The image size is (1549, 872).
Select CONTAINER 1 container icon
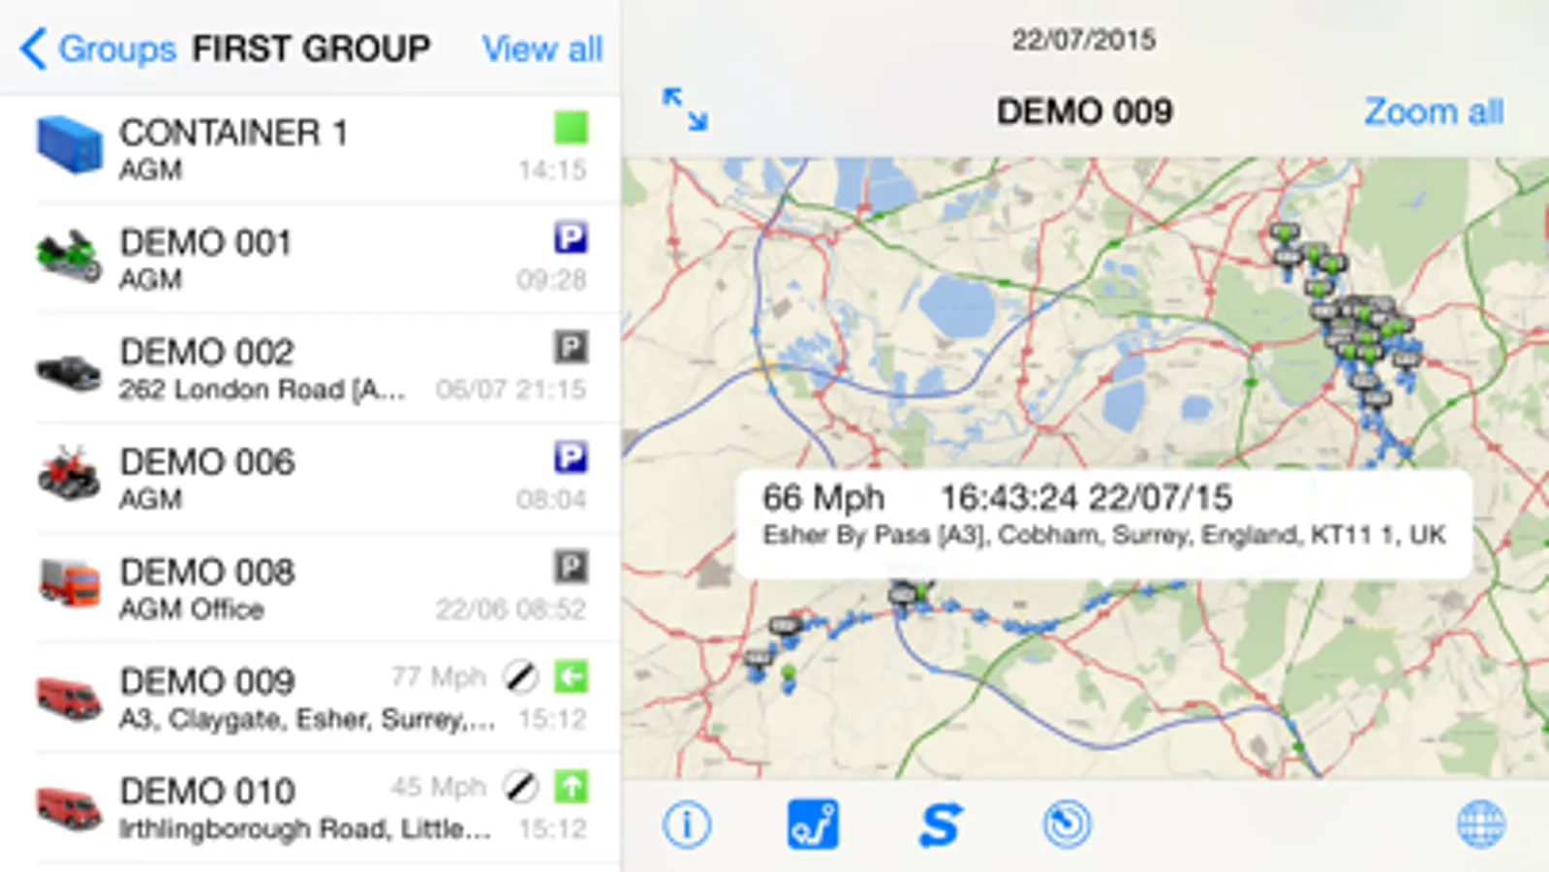[x=69, y=145]
